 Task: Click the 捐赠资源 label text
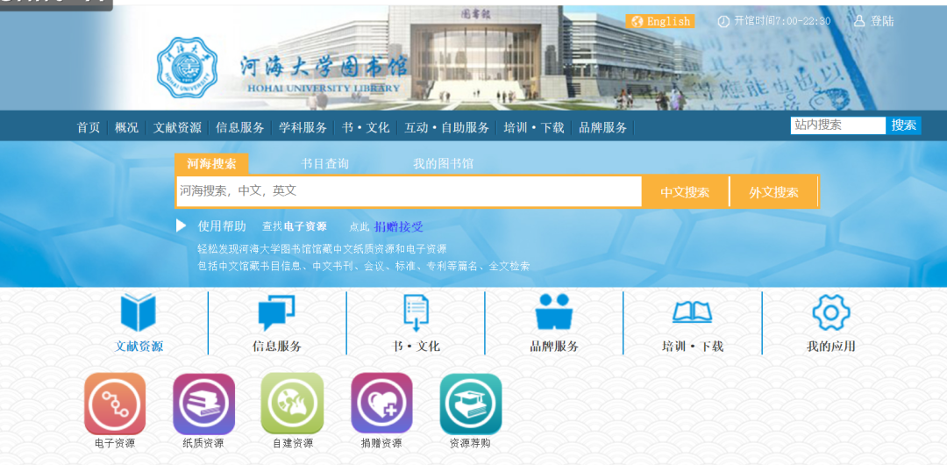point(381,443)
